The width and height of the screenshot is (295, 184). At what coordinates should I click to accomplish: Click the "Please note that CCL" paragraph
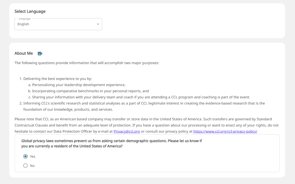tap(147, 125)
